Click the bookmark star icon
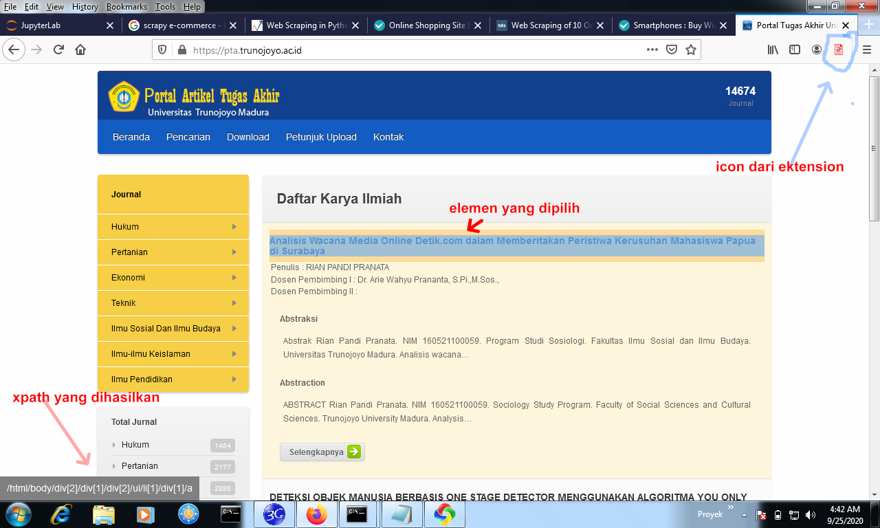Image resolution: width=880 pixels, height=528 pixels. (x=691, y=49)
